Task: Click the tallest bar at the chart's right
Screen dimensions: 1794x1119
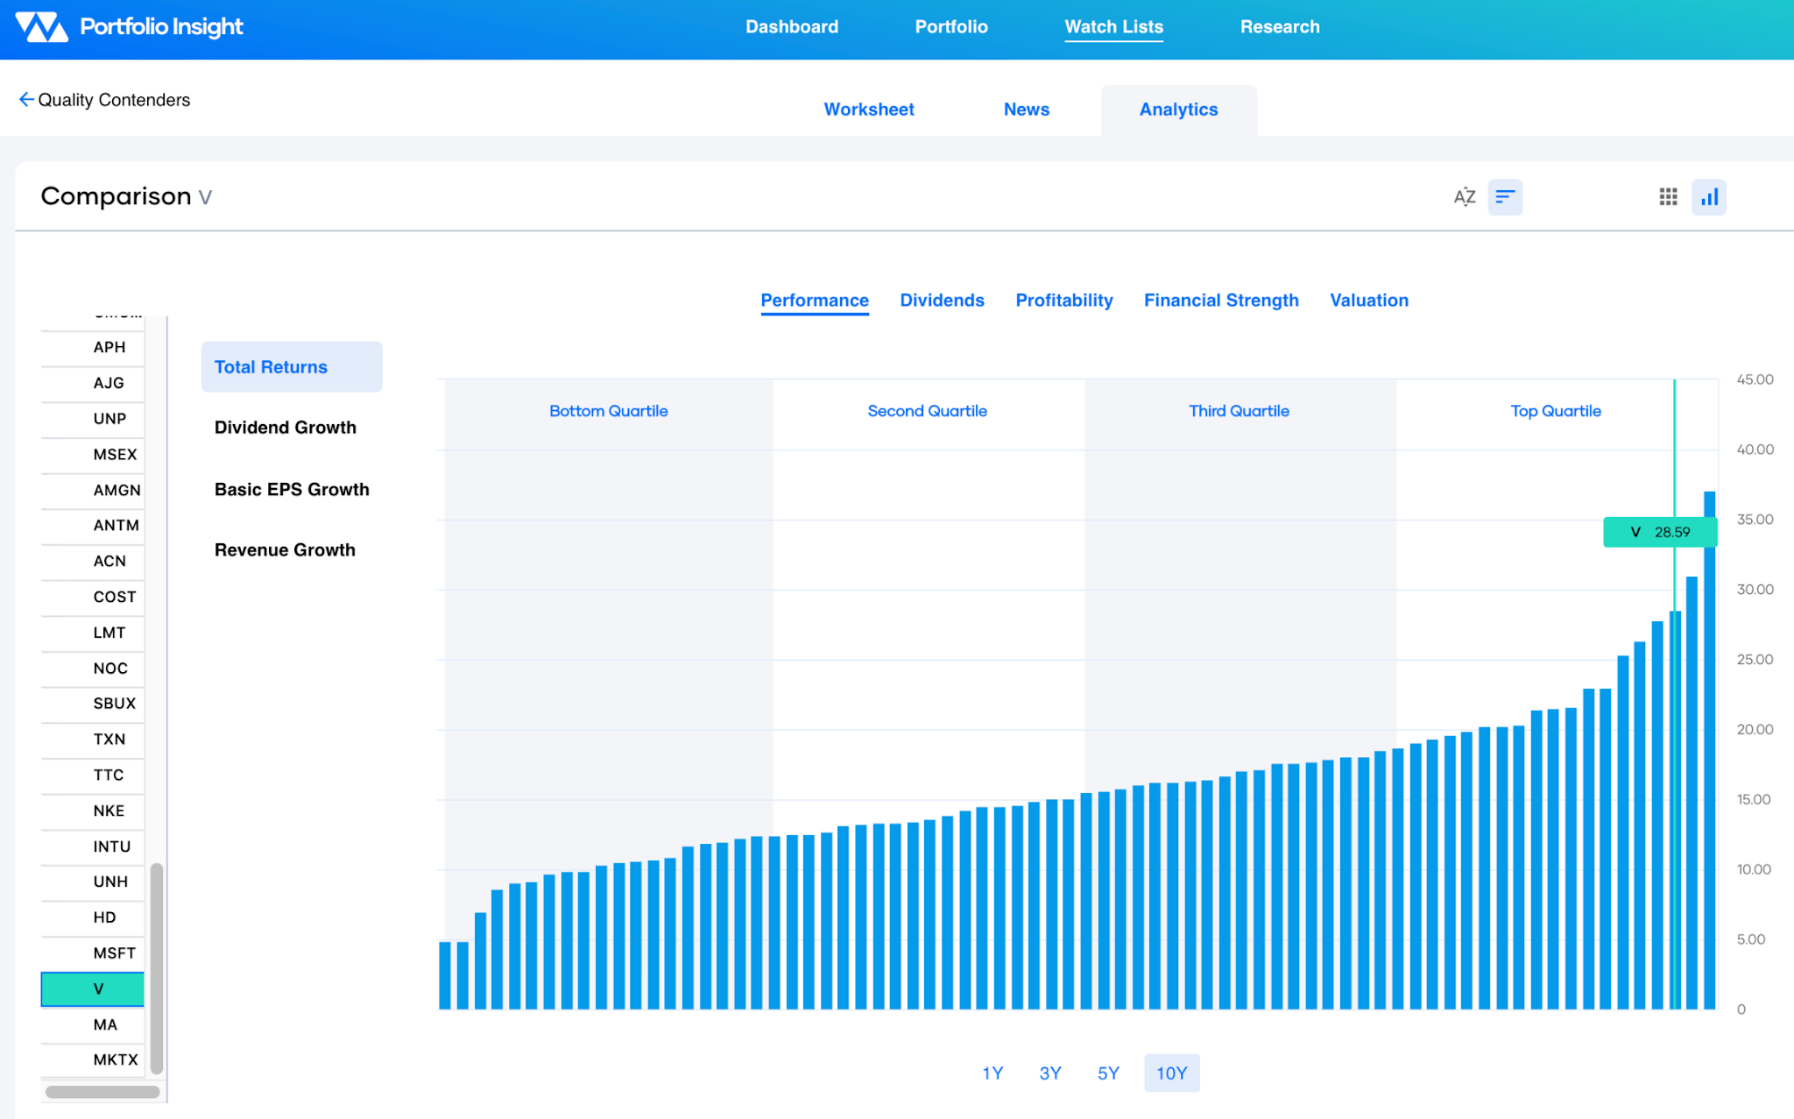Action: pyautogui.click(x=1709, y=750)
